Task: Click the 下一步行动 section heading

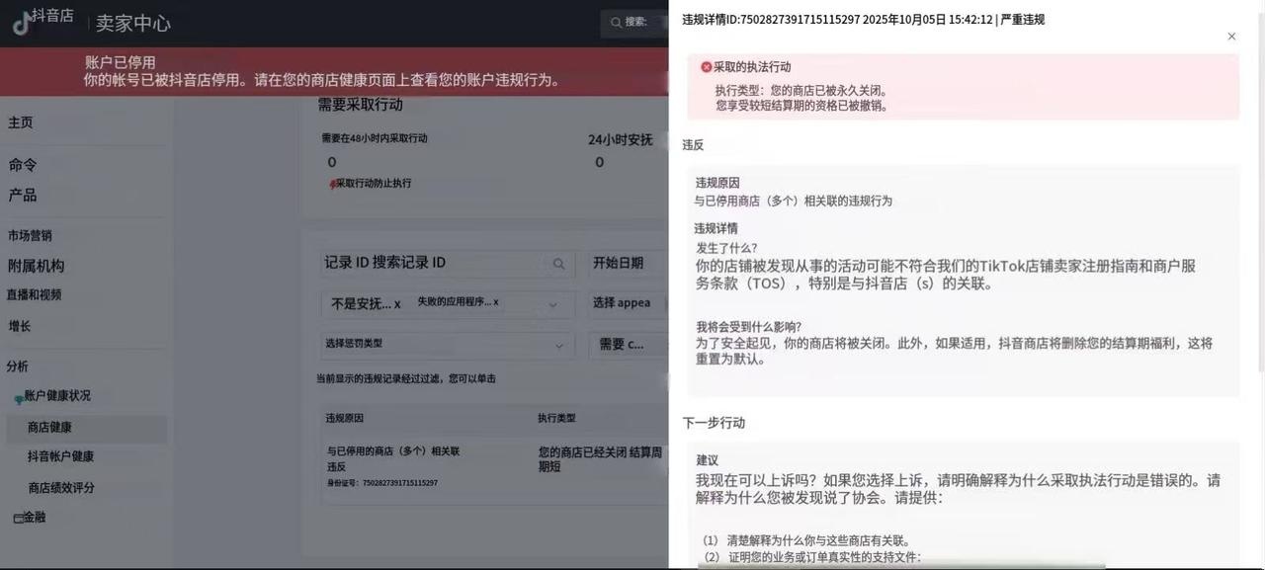Action: 714,423
